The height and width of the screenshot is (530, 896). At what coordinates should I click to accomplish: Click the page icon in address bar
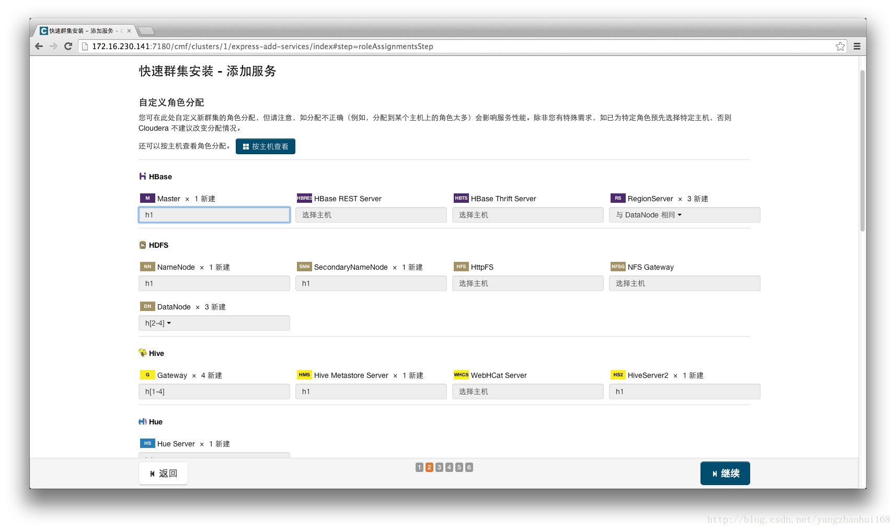point(85,47)
